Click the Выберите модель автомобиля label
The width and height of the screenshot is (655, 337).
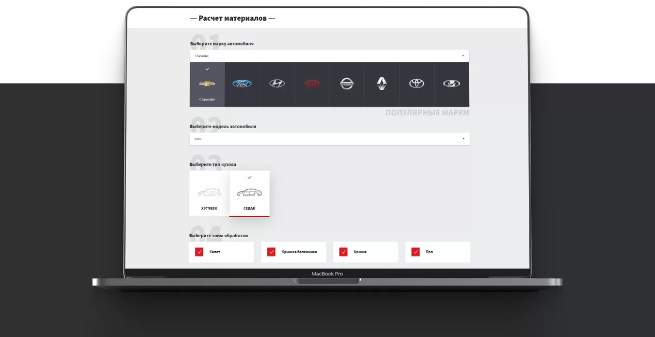pos(223,127)
